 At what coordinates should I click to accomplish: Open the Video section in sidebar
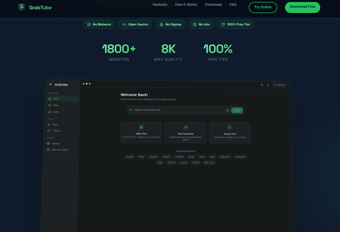click(55, 105)
